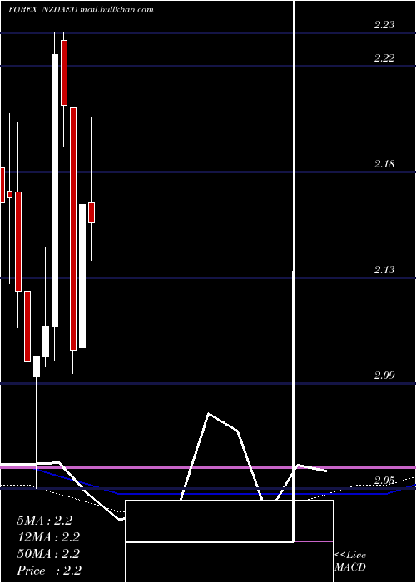Click the Price : 2.2 readout
Screen dimensions: 416x583
(49, 571)
